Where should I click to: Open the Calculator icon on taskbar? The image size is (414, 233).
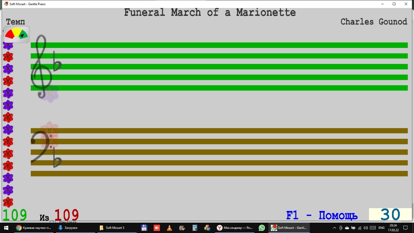coord(195,228)
